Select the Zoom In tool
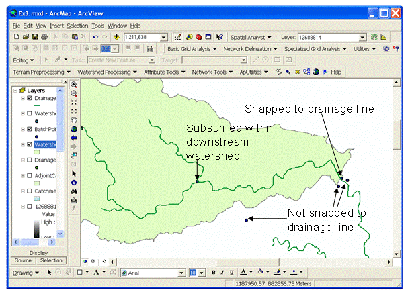410x294 pixels. [74, 85]
